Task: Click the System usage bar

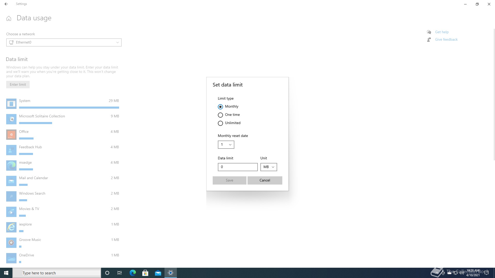Action: tap(69, 108)
